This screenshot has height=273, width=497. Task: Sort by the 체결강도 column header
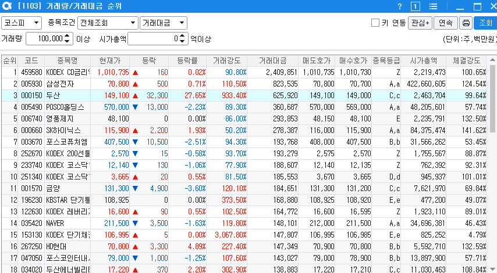pos(466,61)
